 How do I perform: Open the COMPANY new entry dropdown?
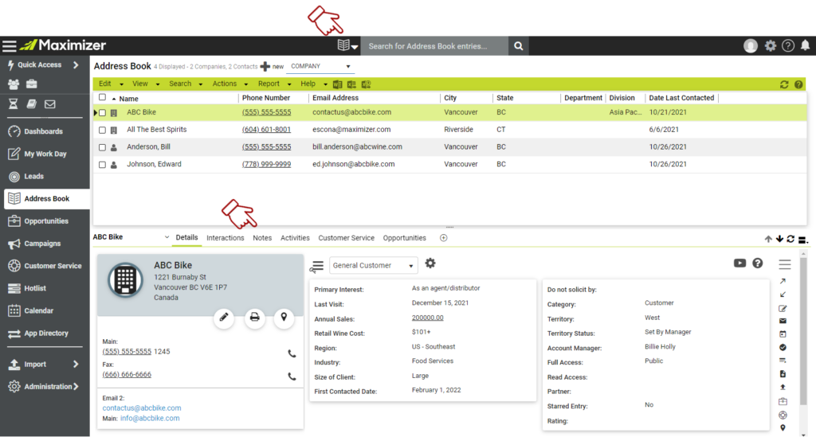(321, 66)
